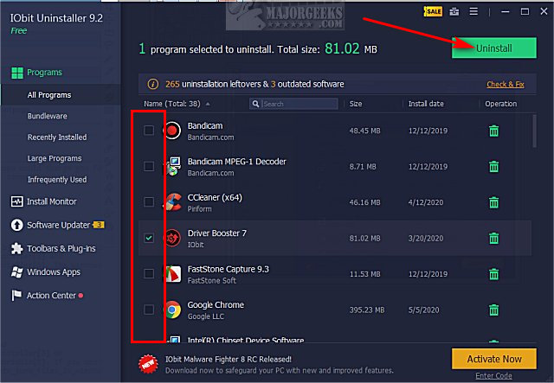
Task: Click the Install Monitor icon
Action: [x=16, y=201]
